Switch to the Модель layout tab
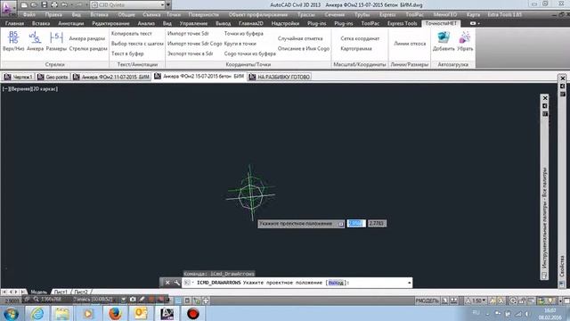This screenshot has height=321, width=570. click(x=38, y=292)
